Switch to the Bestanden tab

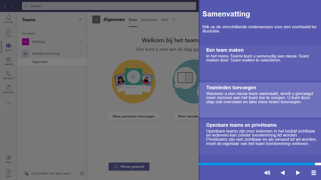pyautogui.click(x=149, y=20)
